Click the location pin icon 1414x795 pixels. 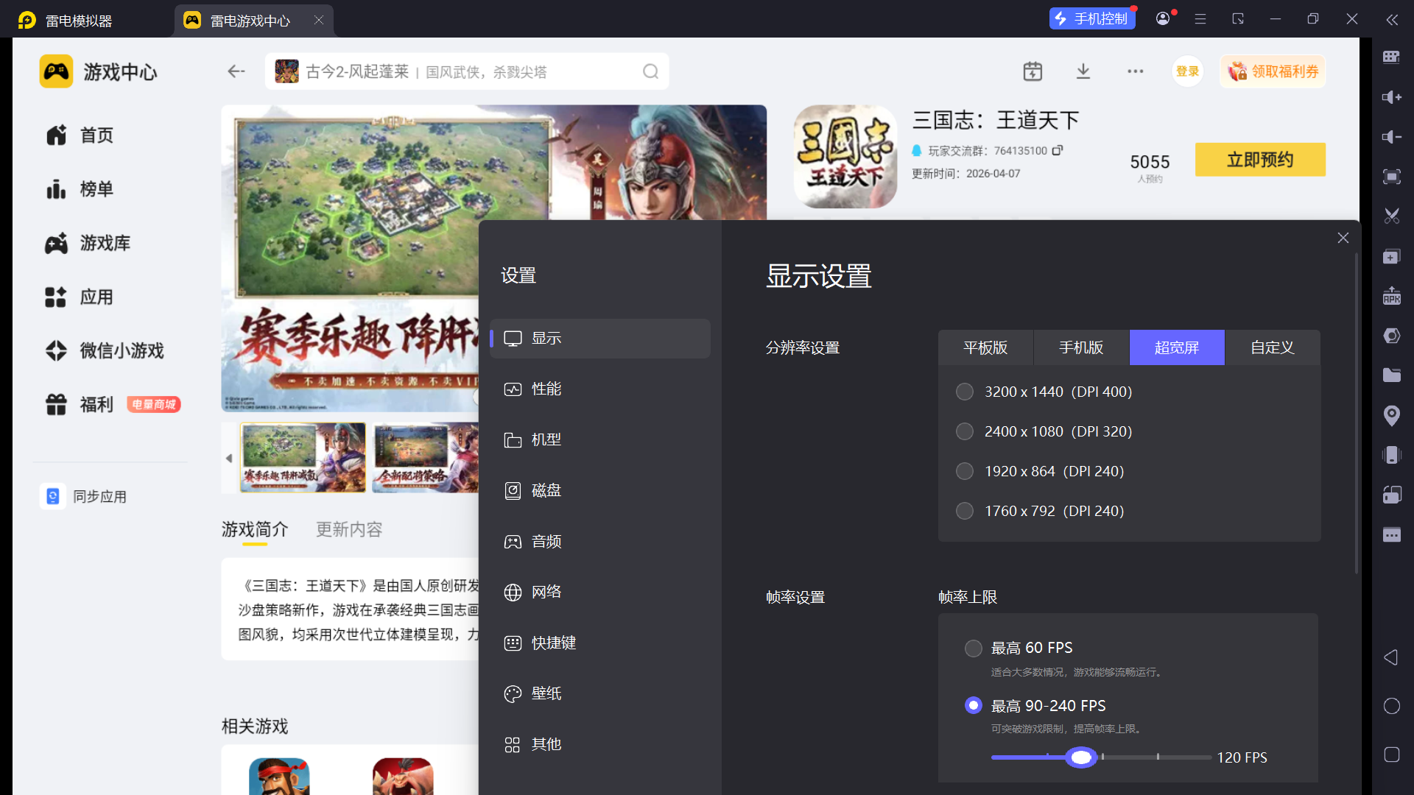click(1391, 415)
